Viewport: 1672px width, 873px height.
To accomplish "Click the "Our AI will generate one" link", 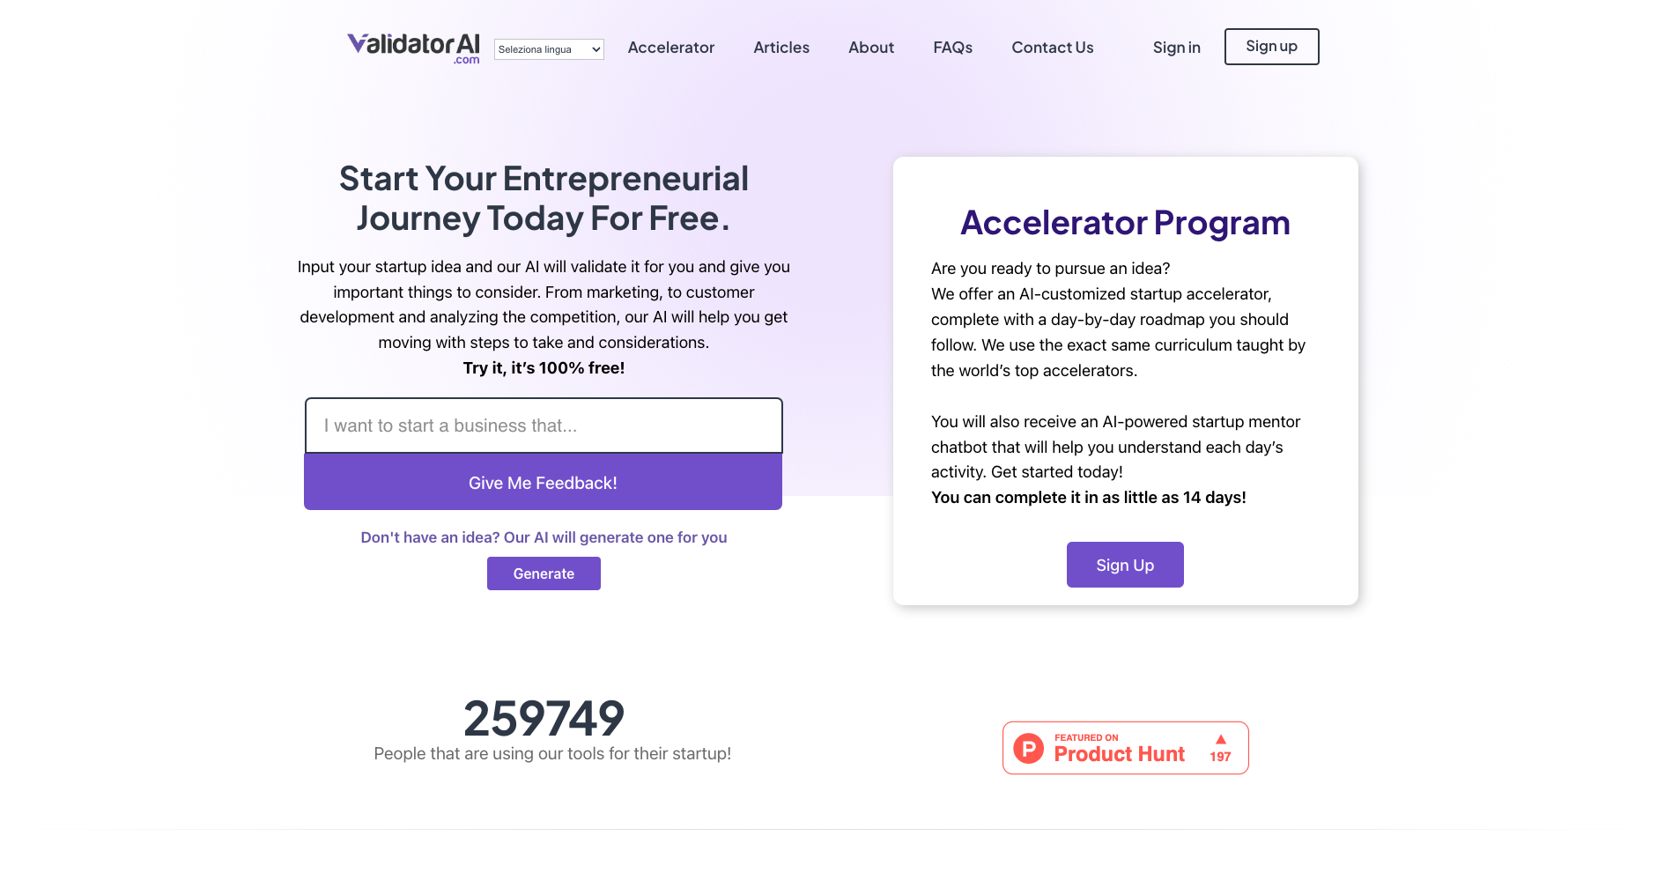I will 544,536.
